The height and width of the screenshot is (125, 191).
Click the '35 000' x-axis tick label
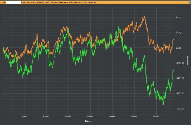click(156, 117)
